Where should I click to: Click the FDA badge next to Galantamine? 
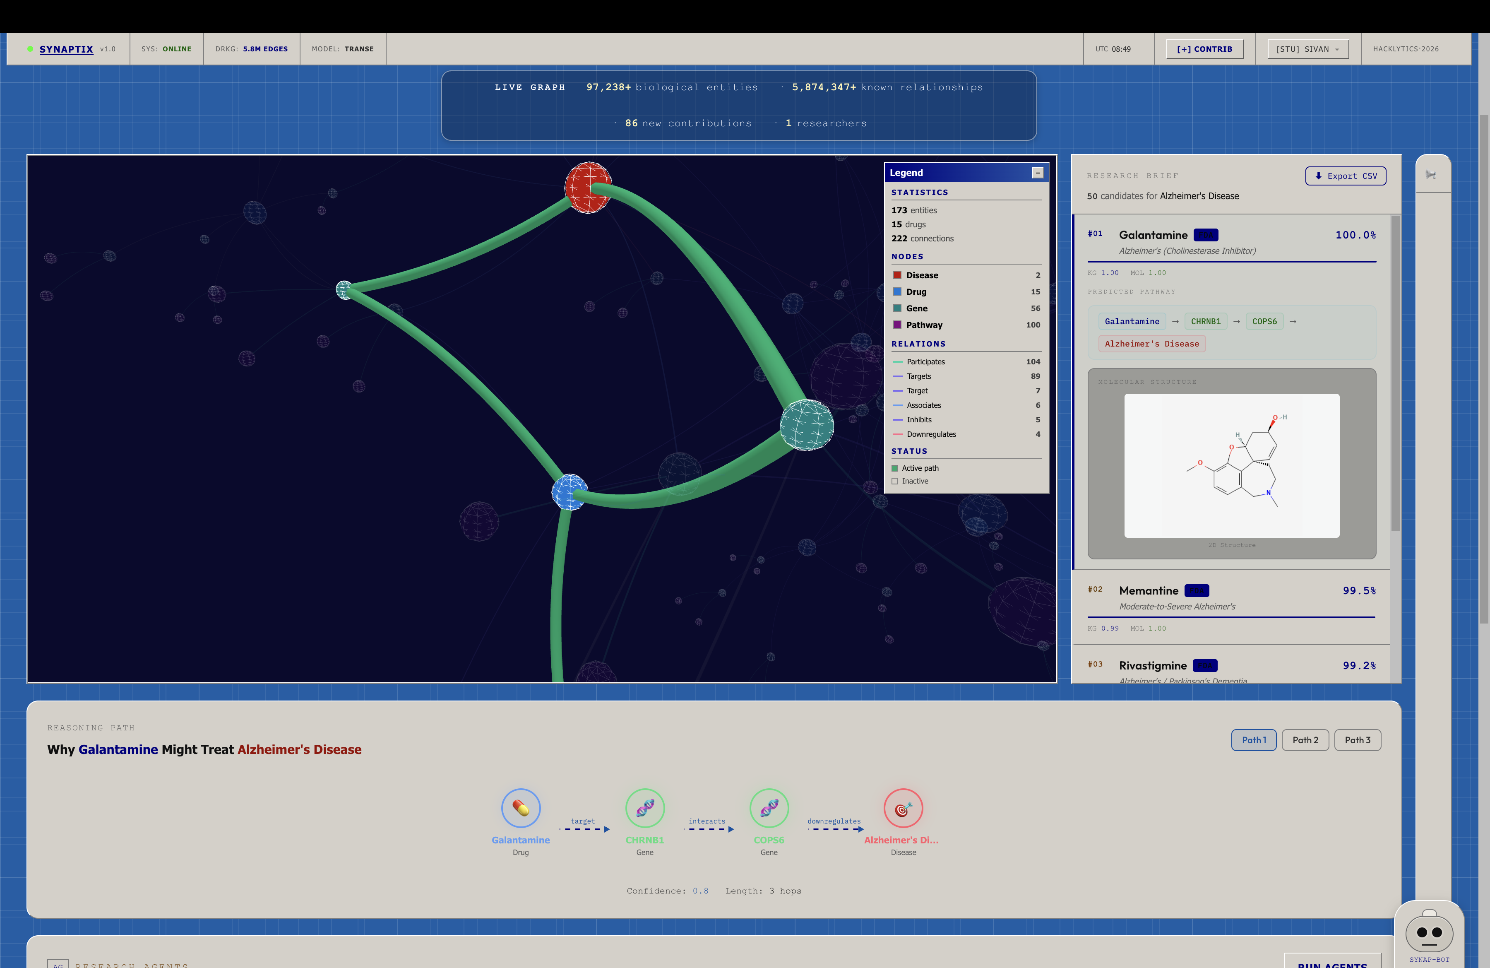pyautogui.click(x=1205, y=236)
